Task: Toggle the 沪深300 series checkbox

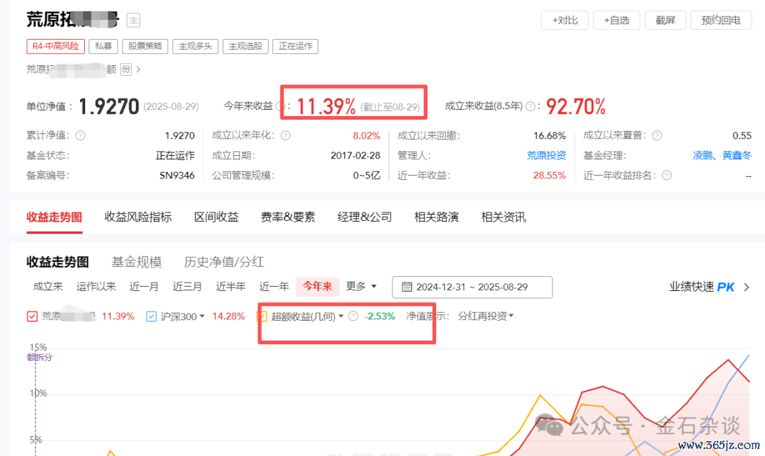Action: coord(152,317)
